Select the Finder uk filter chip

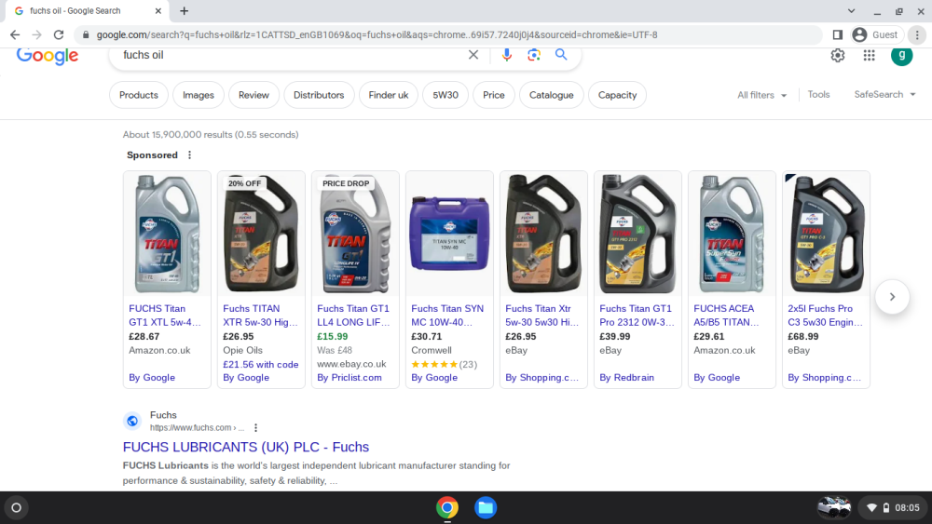(388, 95)
